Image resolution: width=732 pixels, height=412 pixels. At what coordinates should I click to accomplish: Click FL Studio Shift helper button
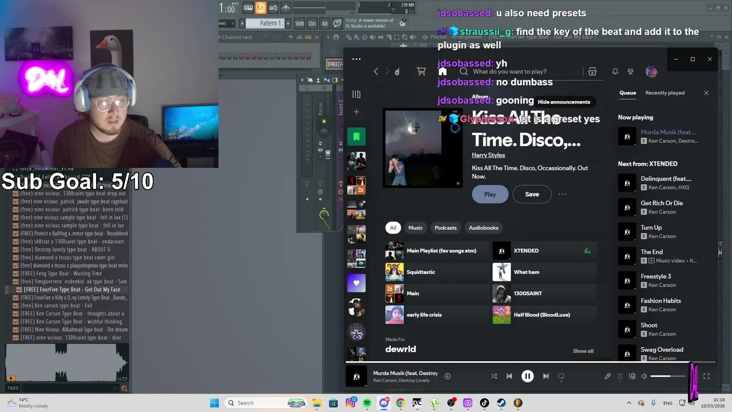300,23
